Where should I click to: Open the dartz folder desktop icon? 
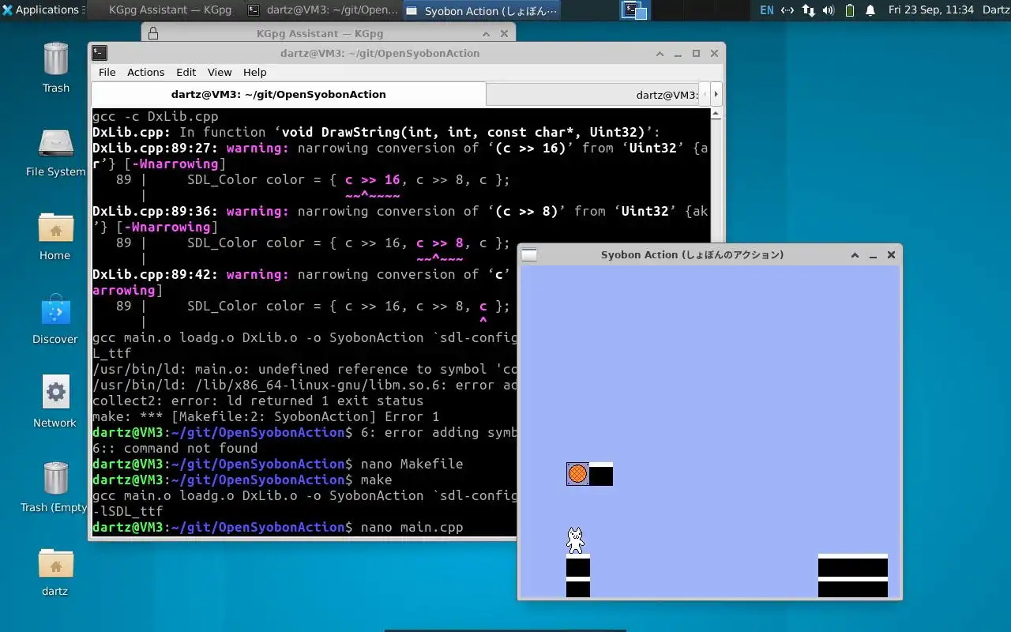55,570
